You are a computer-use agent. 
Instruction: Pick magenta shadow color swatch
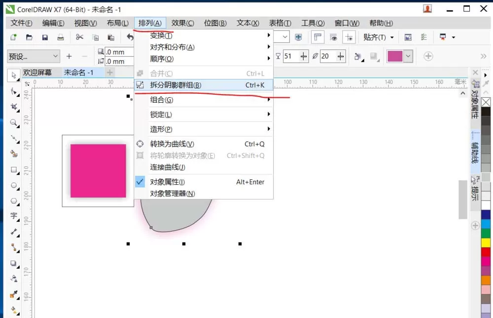[x=395, y=56]
